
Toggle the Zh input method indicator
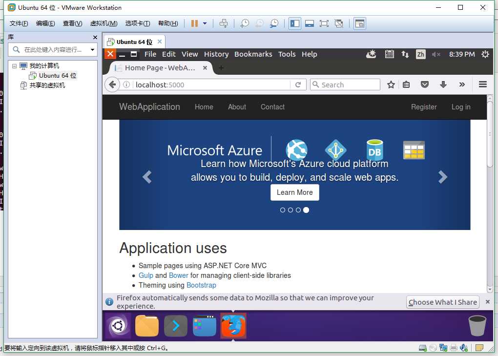(x=420, y=54)
